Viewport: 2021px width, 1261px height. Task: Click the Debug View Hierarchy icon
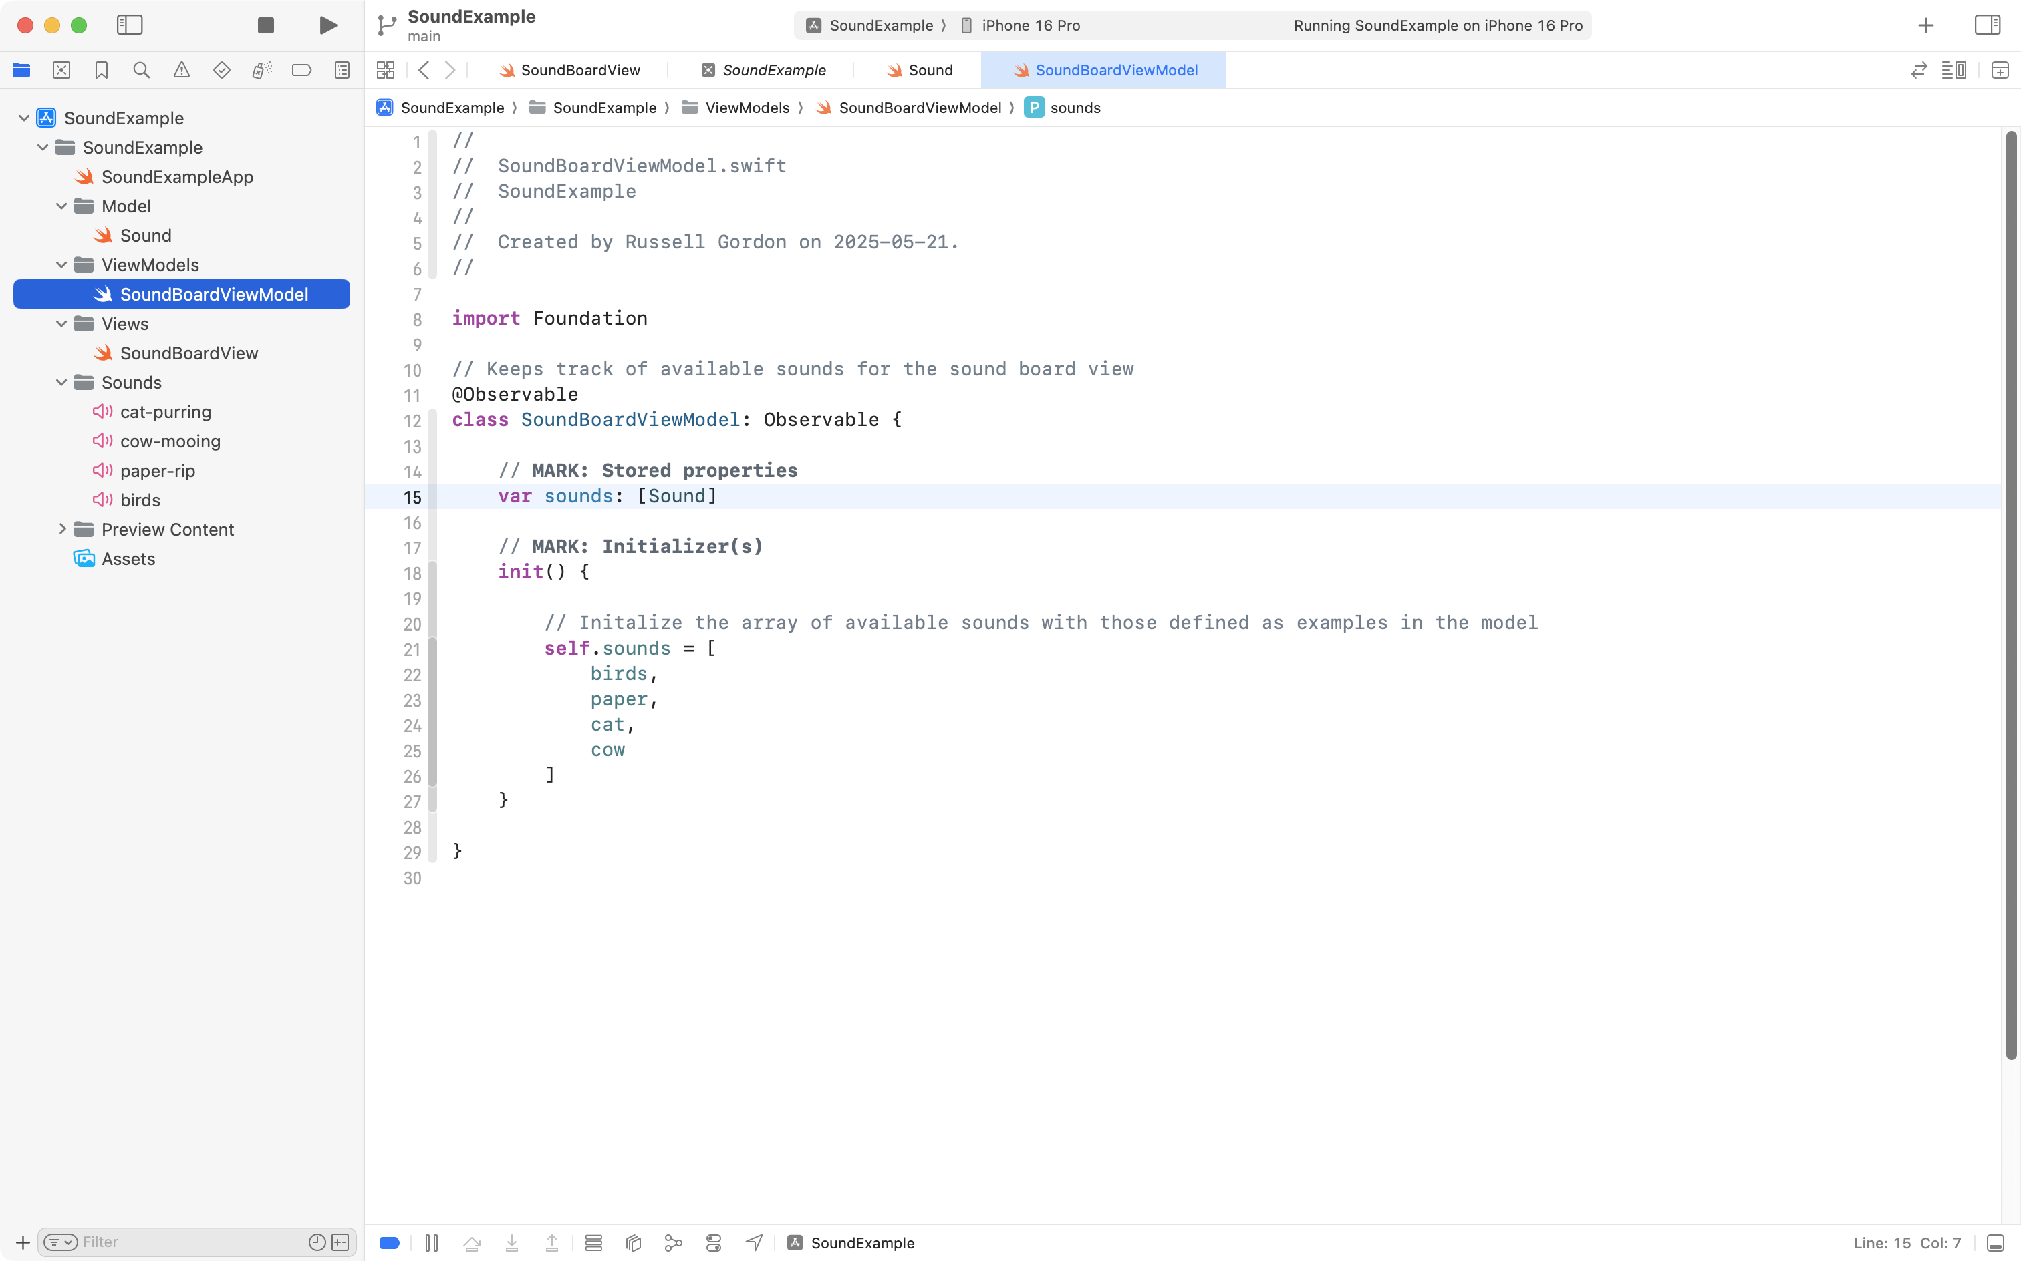pos(634,1243)
